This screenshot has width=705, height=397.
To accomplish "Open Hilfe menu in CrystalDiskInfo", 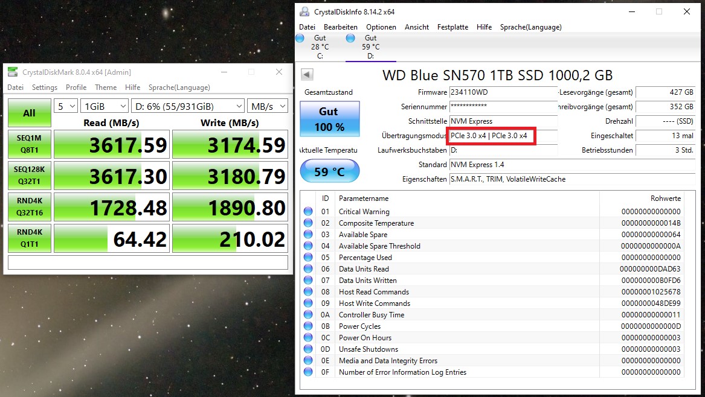I will tap(484, 27).
